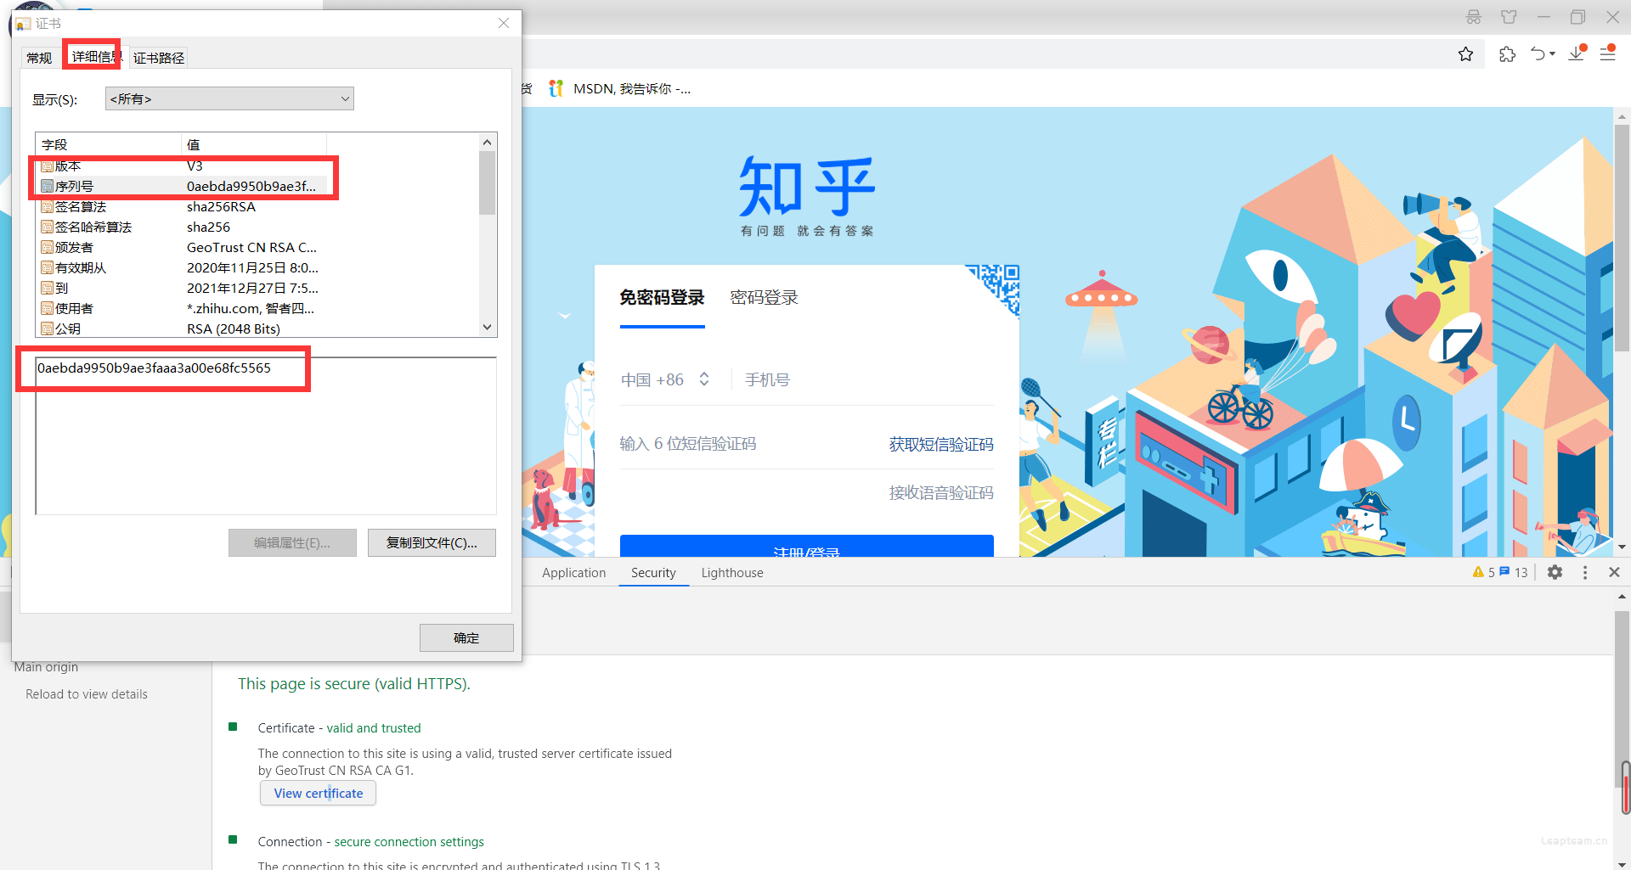
Task: Open the browser main menu icon
Action: (1607, 53)
